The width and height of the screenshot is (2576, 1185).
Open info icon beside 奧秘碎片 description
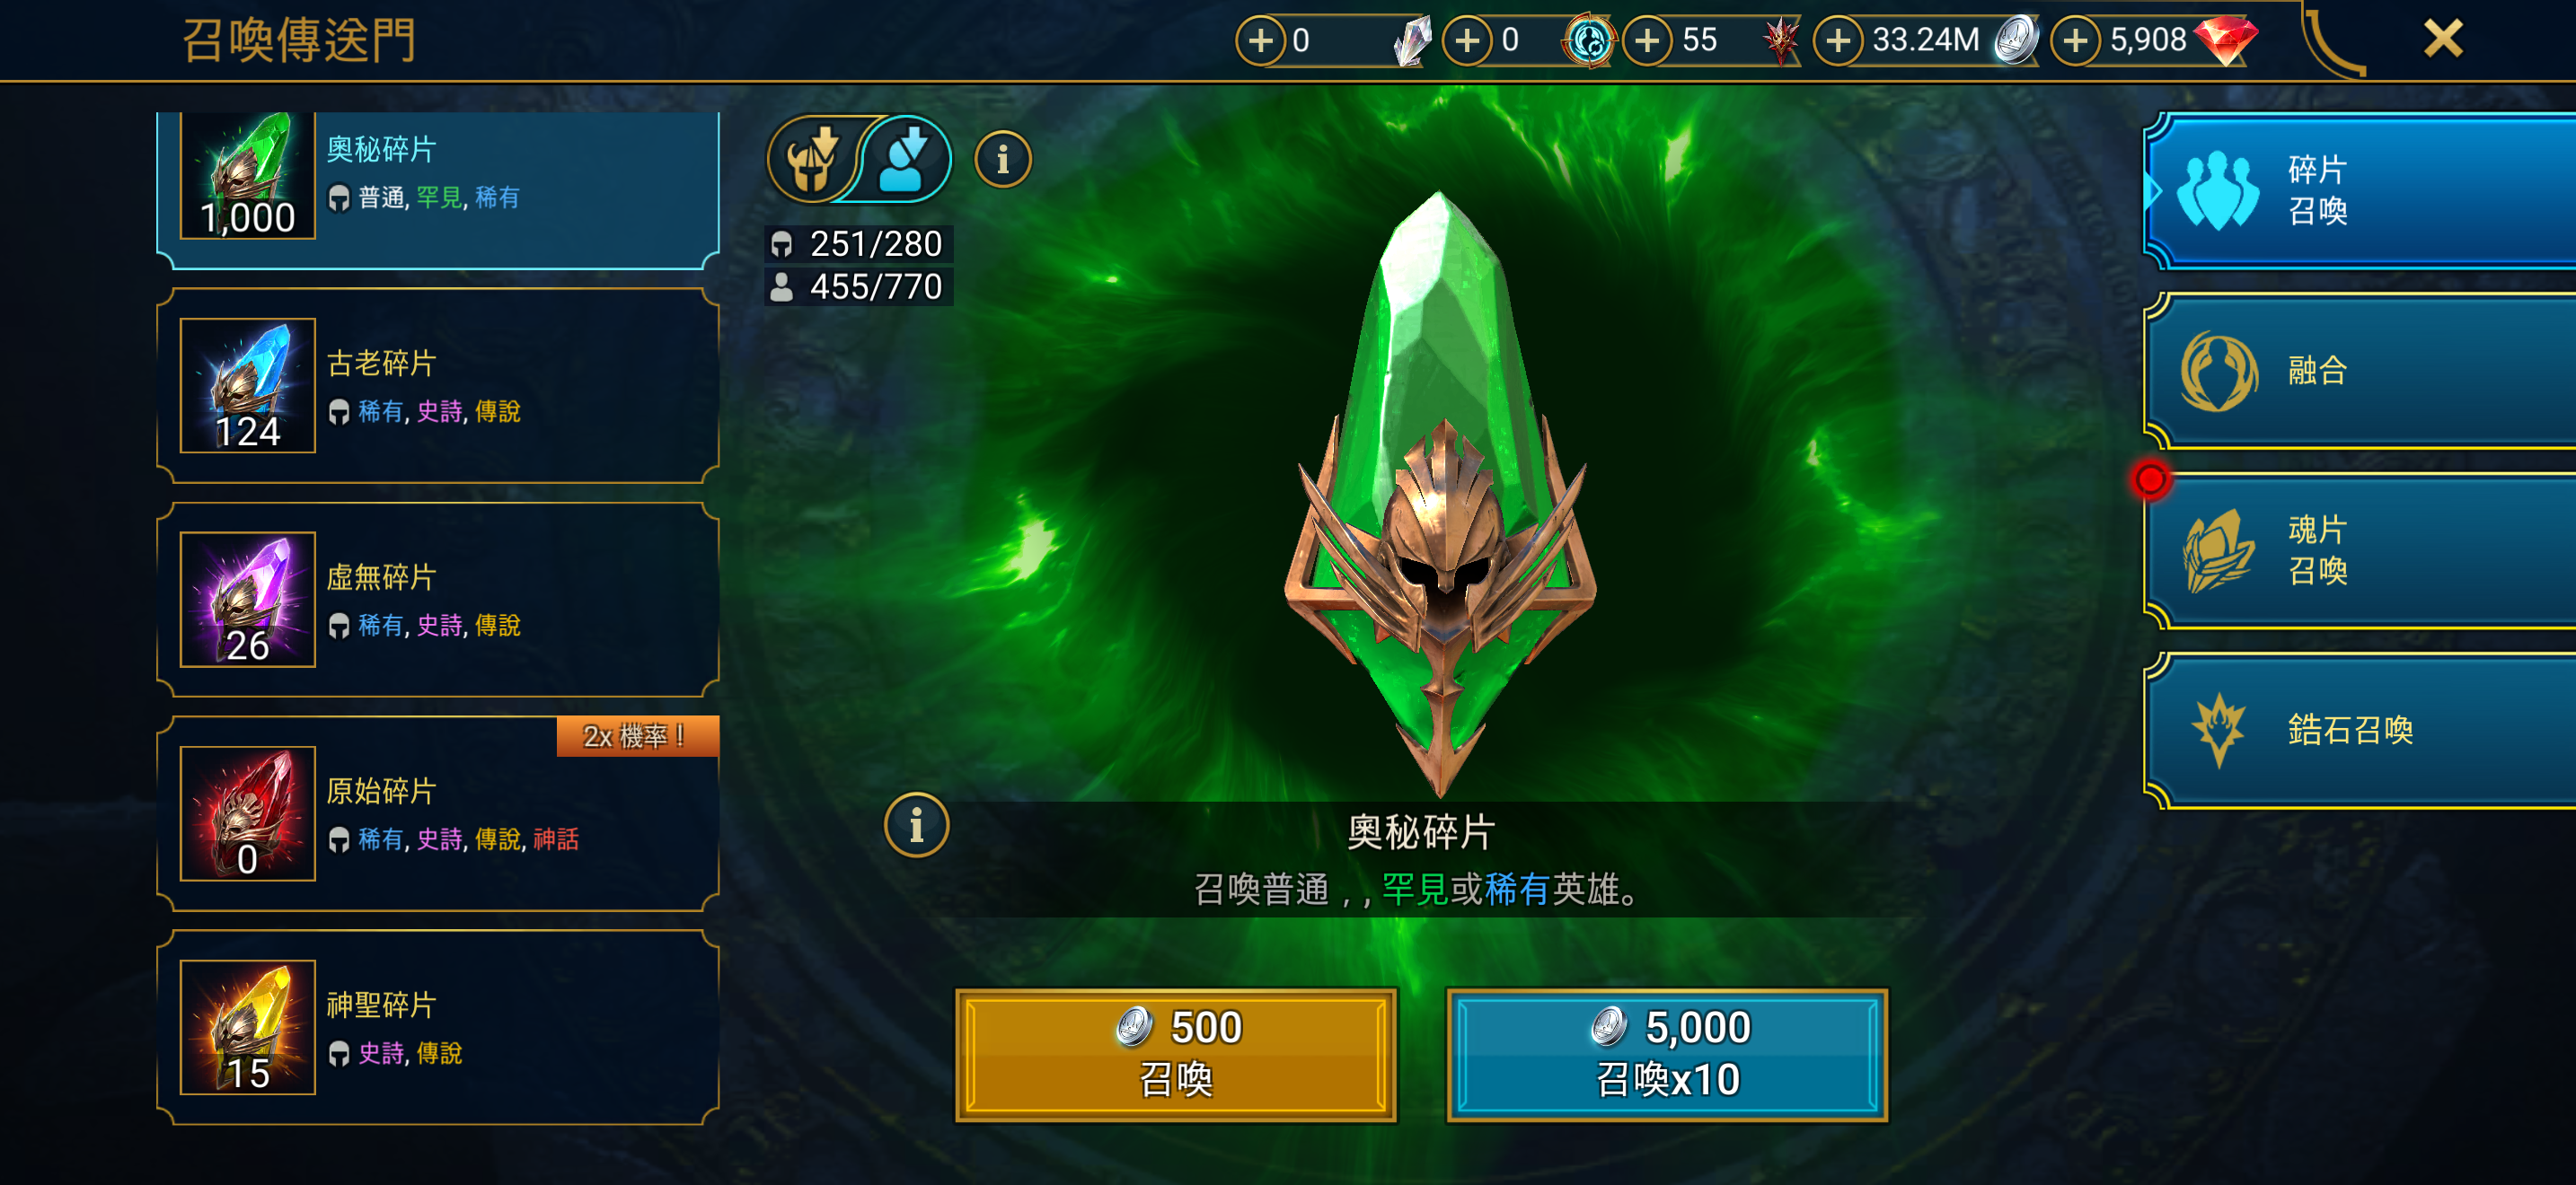916,825
